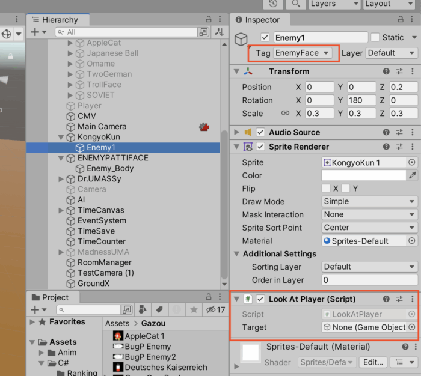Image resolution: width=421 pixels, height=376 pixels.
Task: Expand the Dr.UMASSy hierarchy item
Action: click(x=61, y=179)
